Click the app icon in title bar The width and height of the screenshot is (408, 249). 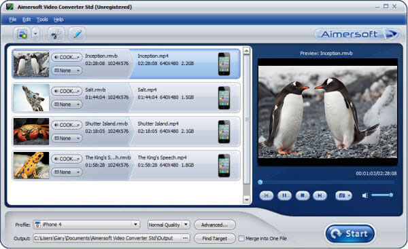[x=10, y=7]
